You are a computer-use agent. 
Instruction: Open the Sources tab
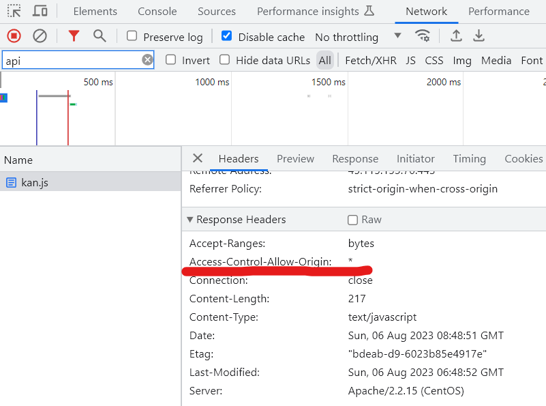pos(217,12)
